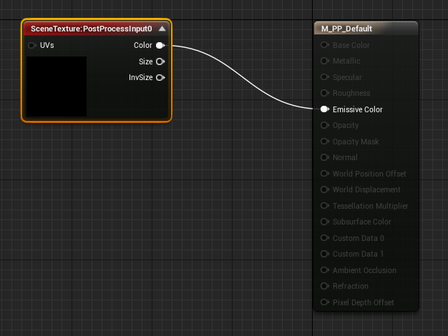Image resolution: width=448 pixels, height=336 pixels.
Task: Collapse the SceneTexture node with the triangle arrow
Action: pyautogui.click(x=162, y=29)
